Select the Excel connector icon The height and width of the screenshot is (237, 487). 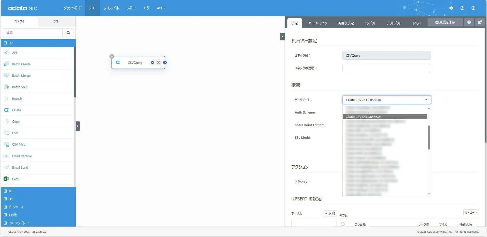6,179
